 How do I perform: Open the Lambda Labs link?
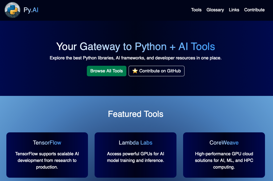point(135,143)
